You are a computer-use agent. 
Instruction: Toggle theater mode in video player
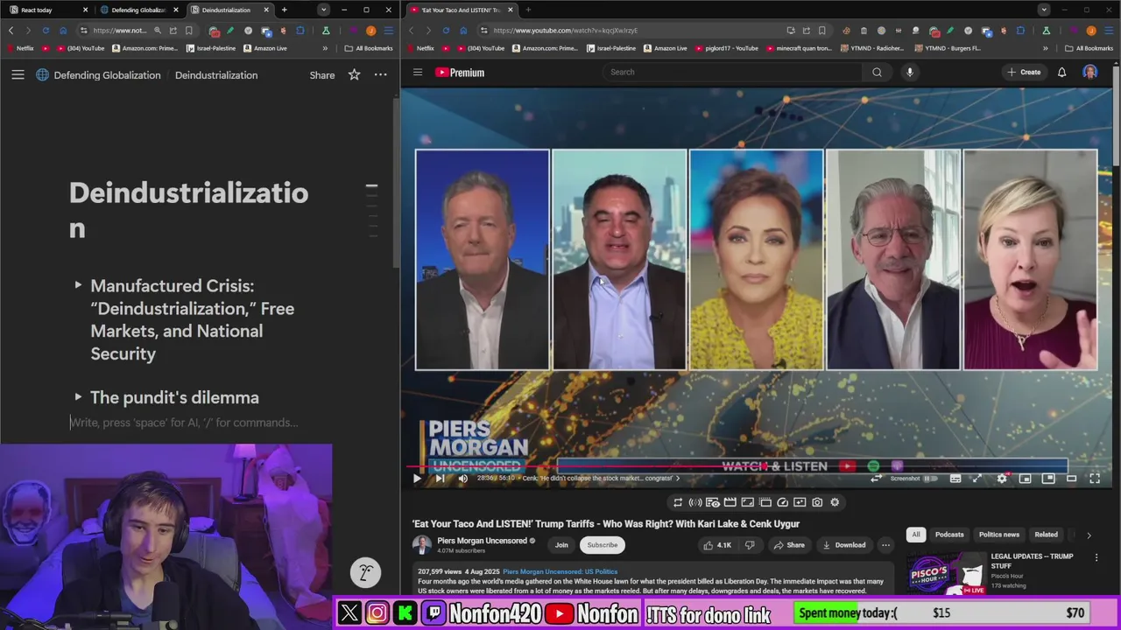(x=1071, y=479)
